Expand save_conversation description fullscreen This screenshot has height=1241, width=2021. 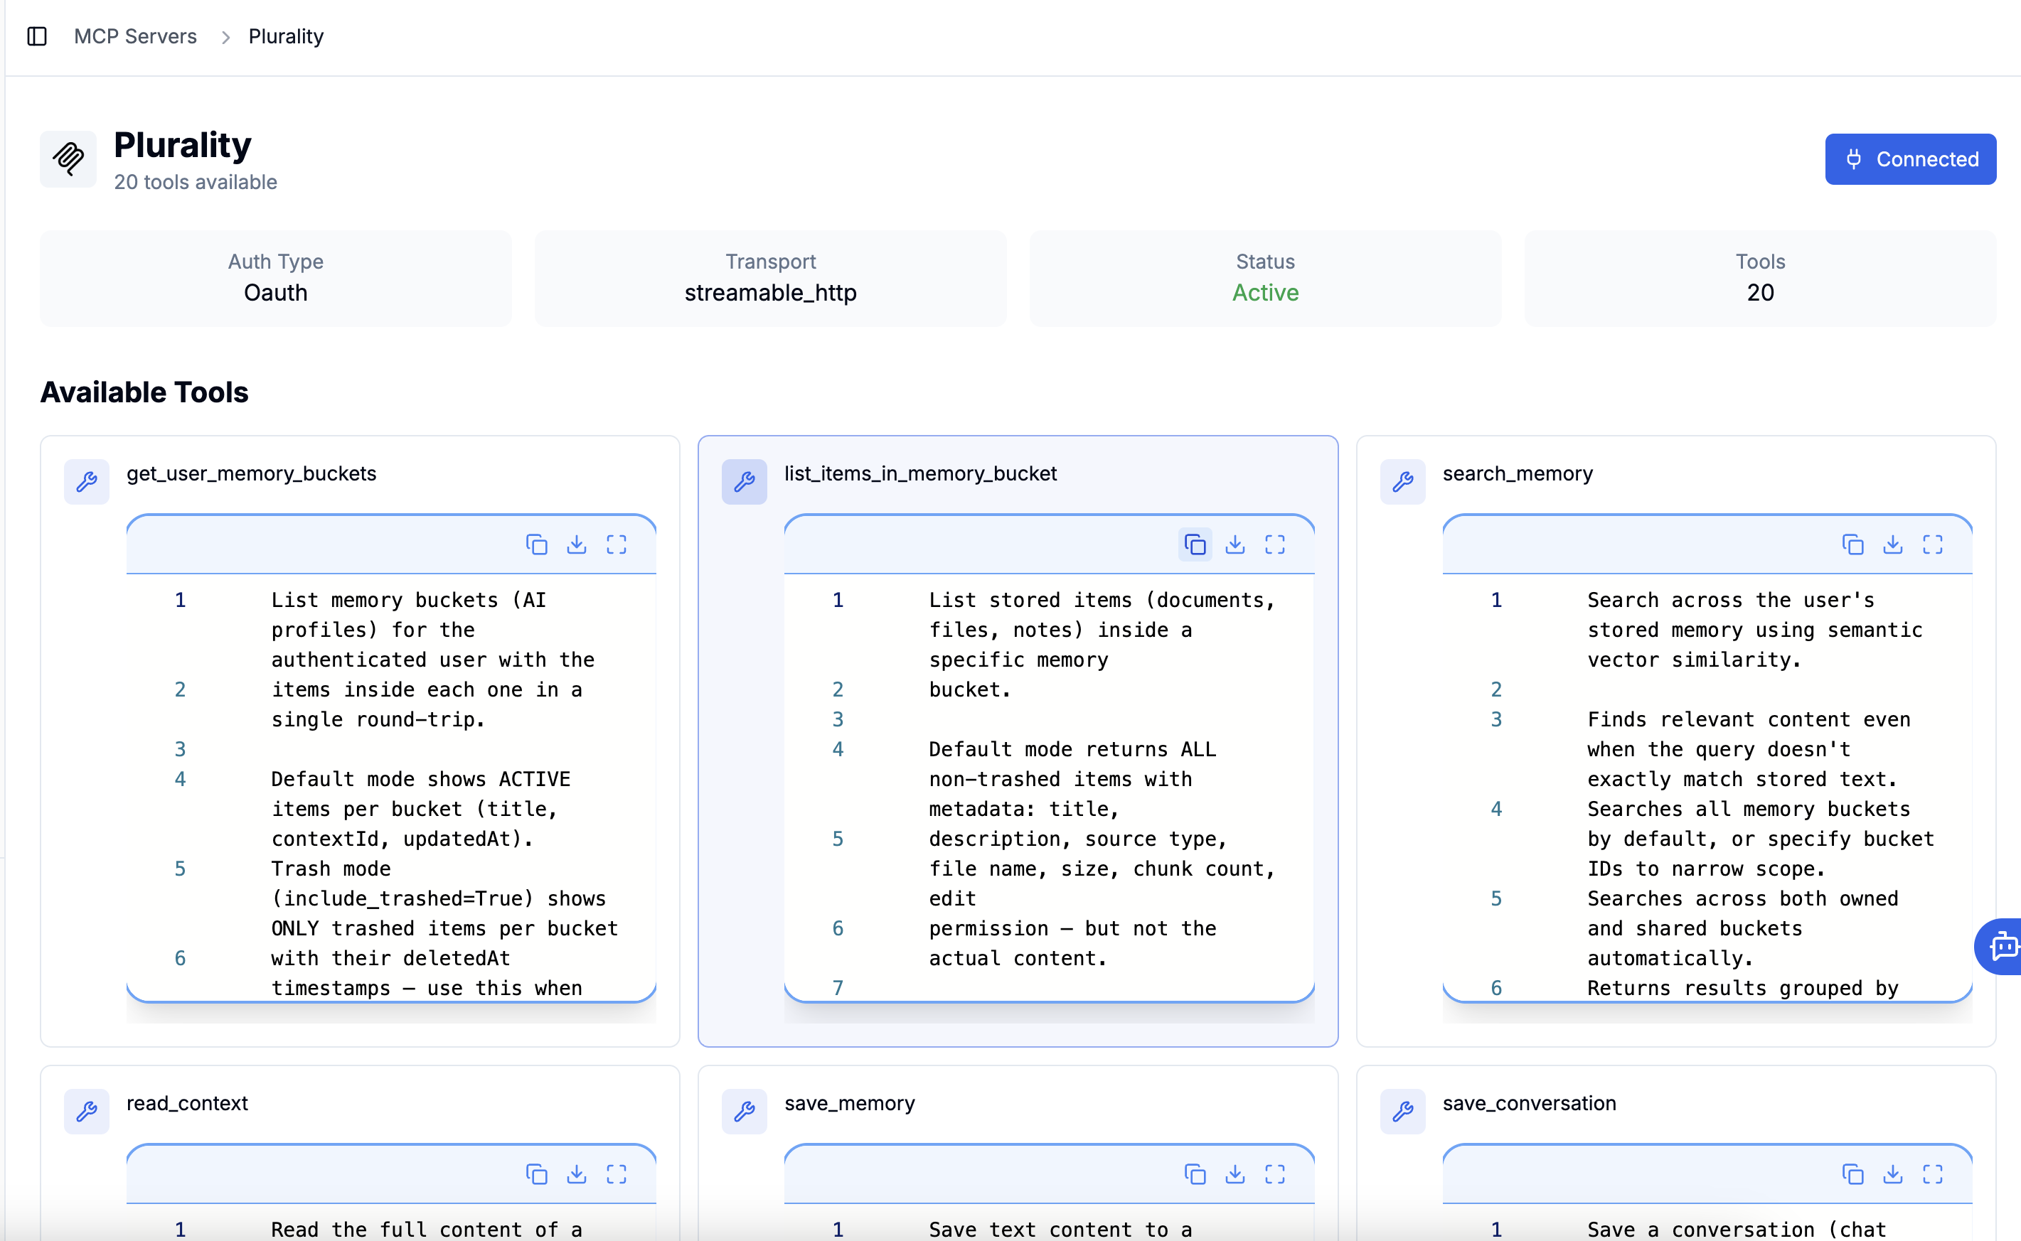(1932, 1173)
